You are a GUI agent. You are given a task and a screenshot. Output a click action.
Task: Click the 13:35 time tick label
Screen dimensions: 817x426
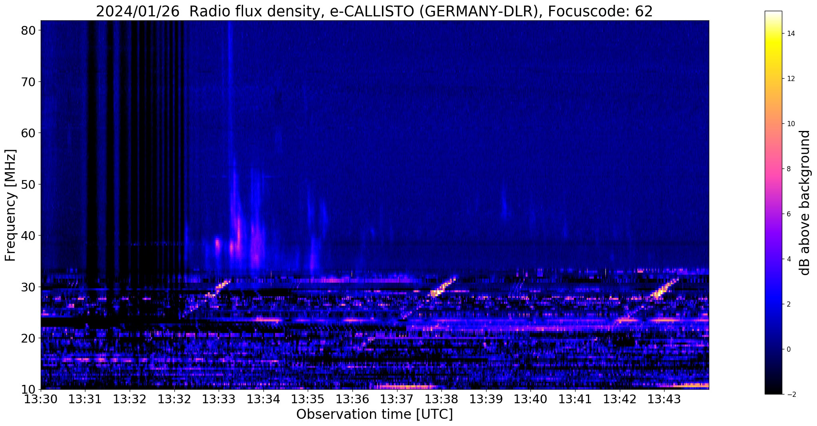(x=308, y=399)
